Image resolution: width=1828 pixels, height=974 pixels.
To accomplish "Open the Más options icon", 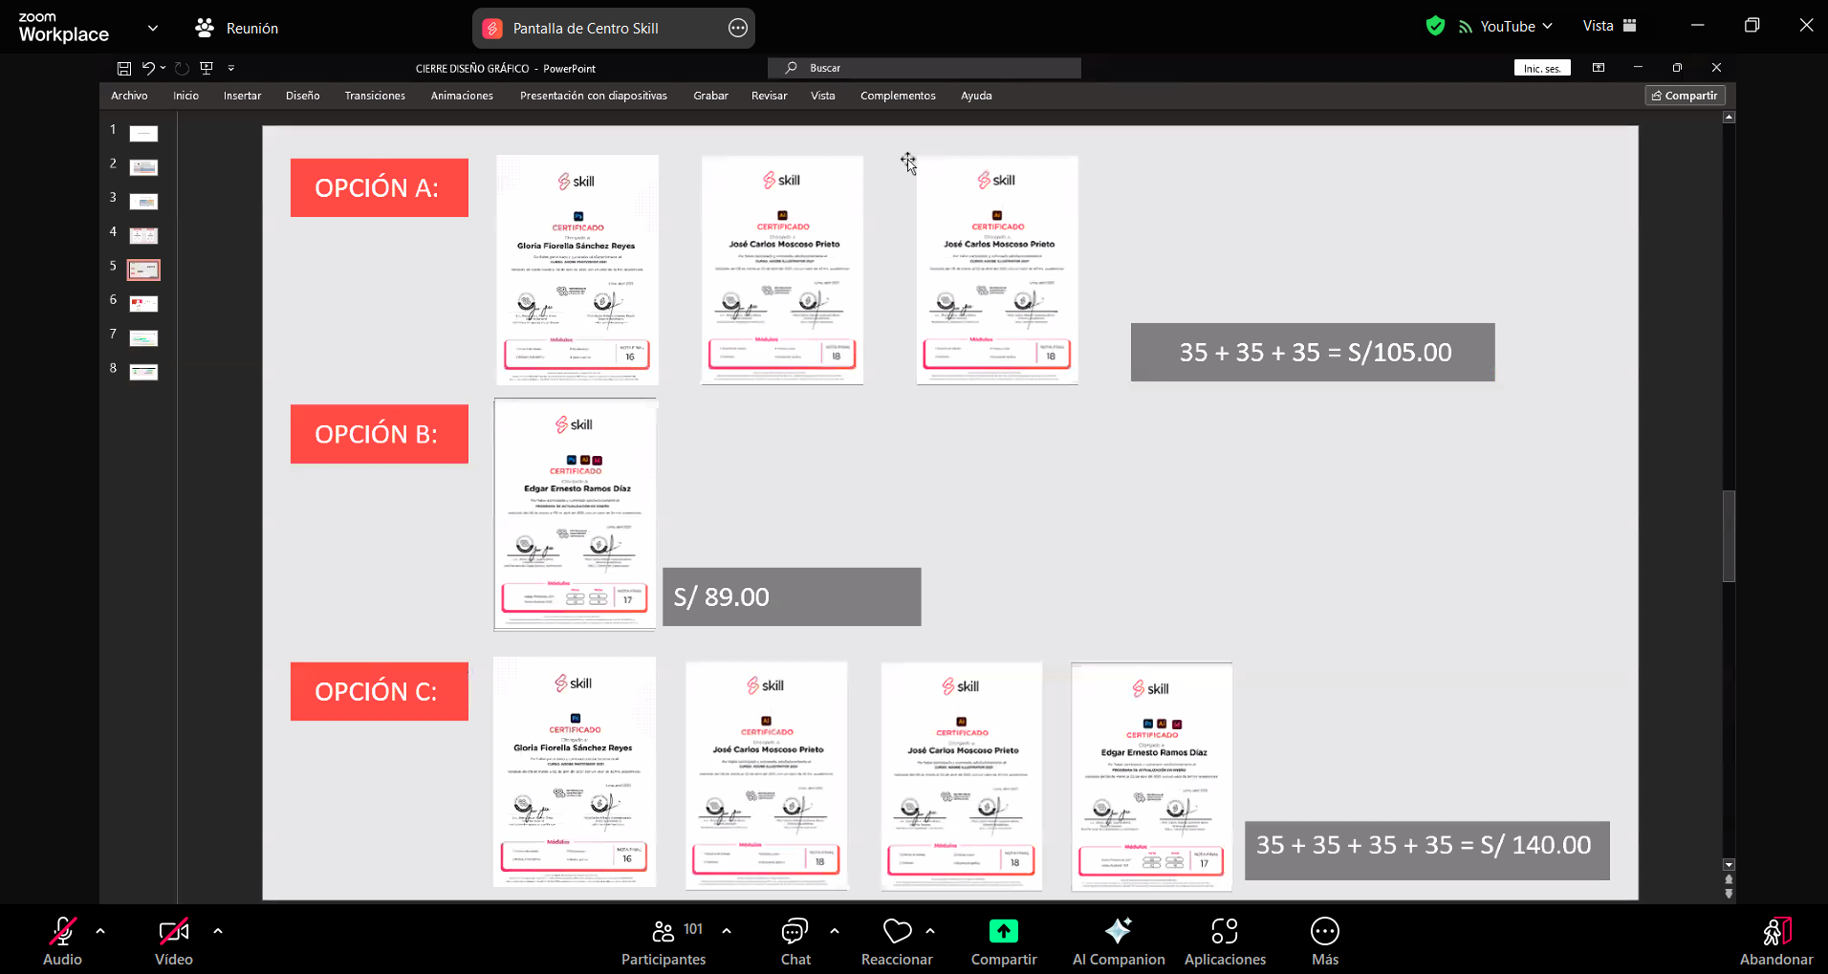I will [x=1324, y=932].
